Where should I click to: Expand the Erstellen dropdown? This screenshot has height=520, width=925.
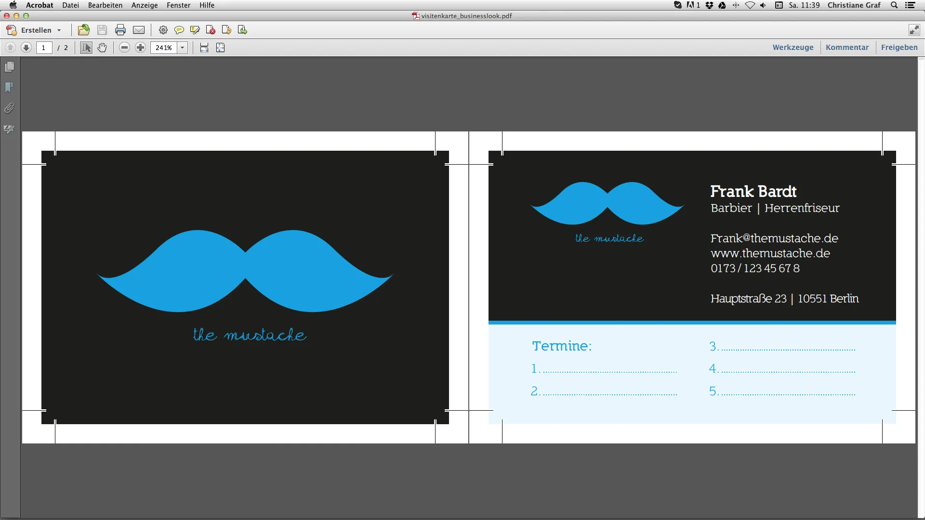pyautogui.click(x=59, y=30)
